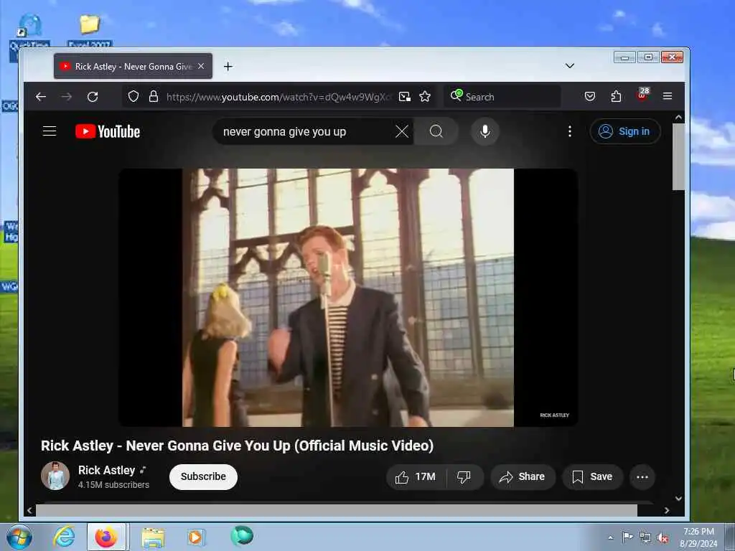Open the taskbar clock and date
The width and height of the screenshot is (735, 551).
point(698,537)
